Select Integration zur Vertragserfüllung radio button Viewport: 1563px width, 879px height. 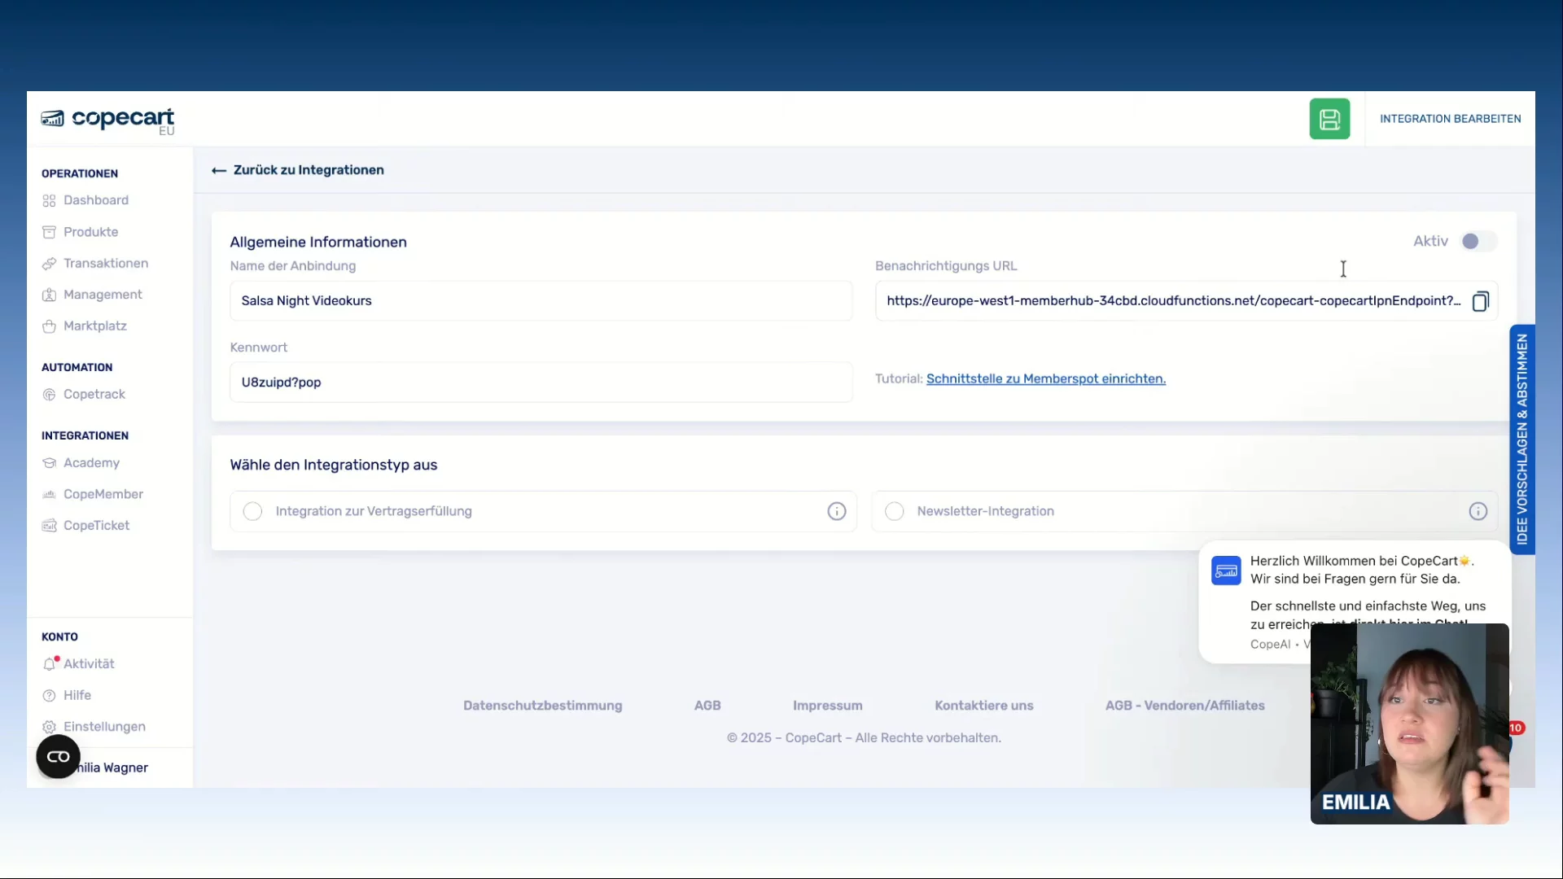pyautogui.click(x=252, y=511)
